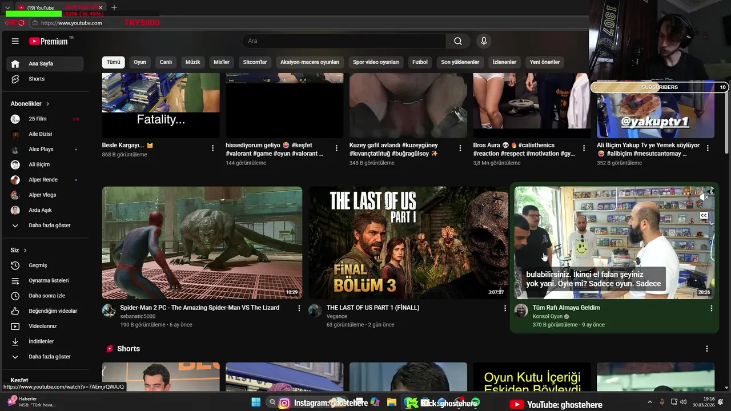
Task: Show hidden system tray icons
Action: (x=650, y=402)
